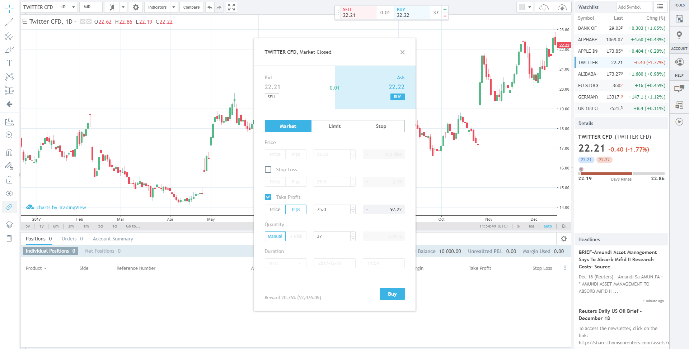Click the zoom-in magnifier tool
The image size is (689, 349).
pos(9,135)
